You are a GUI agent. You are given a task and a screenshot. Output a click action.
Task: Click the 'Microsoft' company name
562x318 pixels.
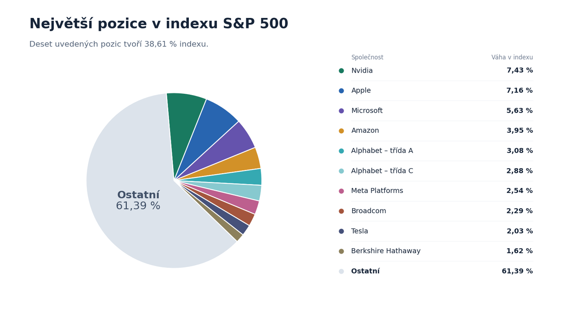click(x=367, y=111)
